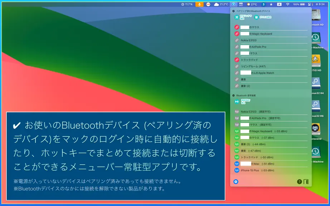Click the command-key right-click select button
Viewport: 330px width, 206px height.
(243, 17)
